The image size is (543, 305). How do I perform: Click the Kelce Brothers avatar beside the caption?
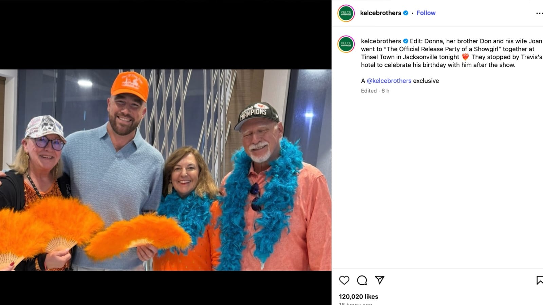[346, 44]
